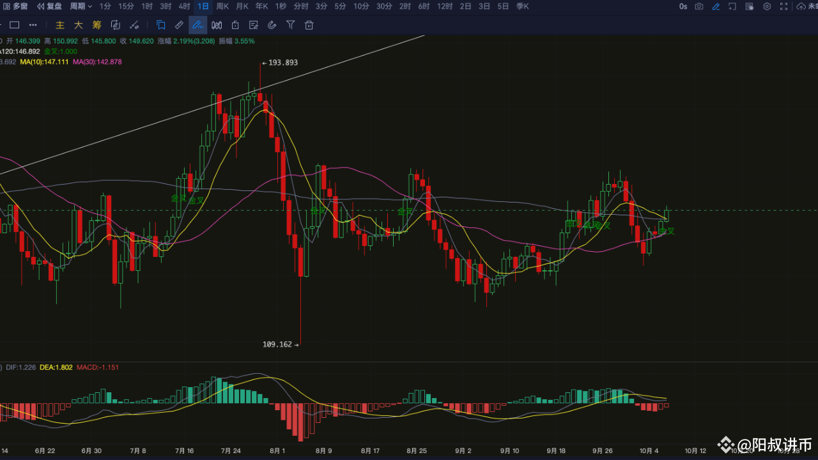Toggle the 筹 chip distribution display
818x460 pixels.
click(x=96, y=25)
